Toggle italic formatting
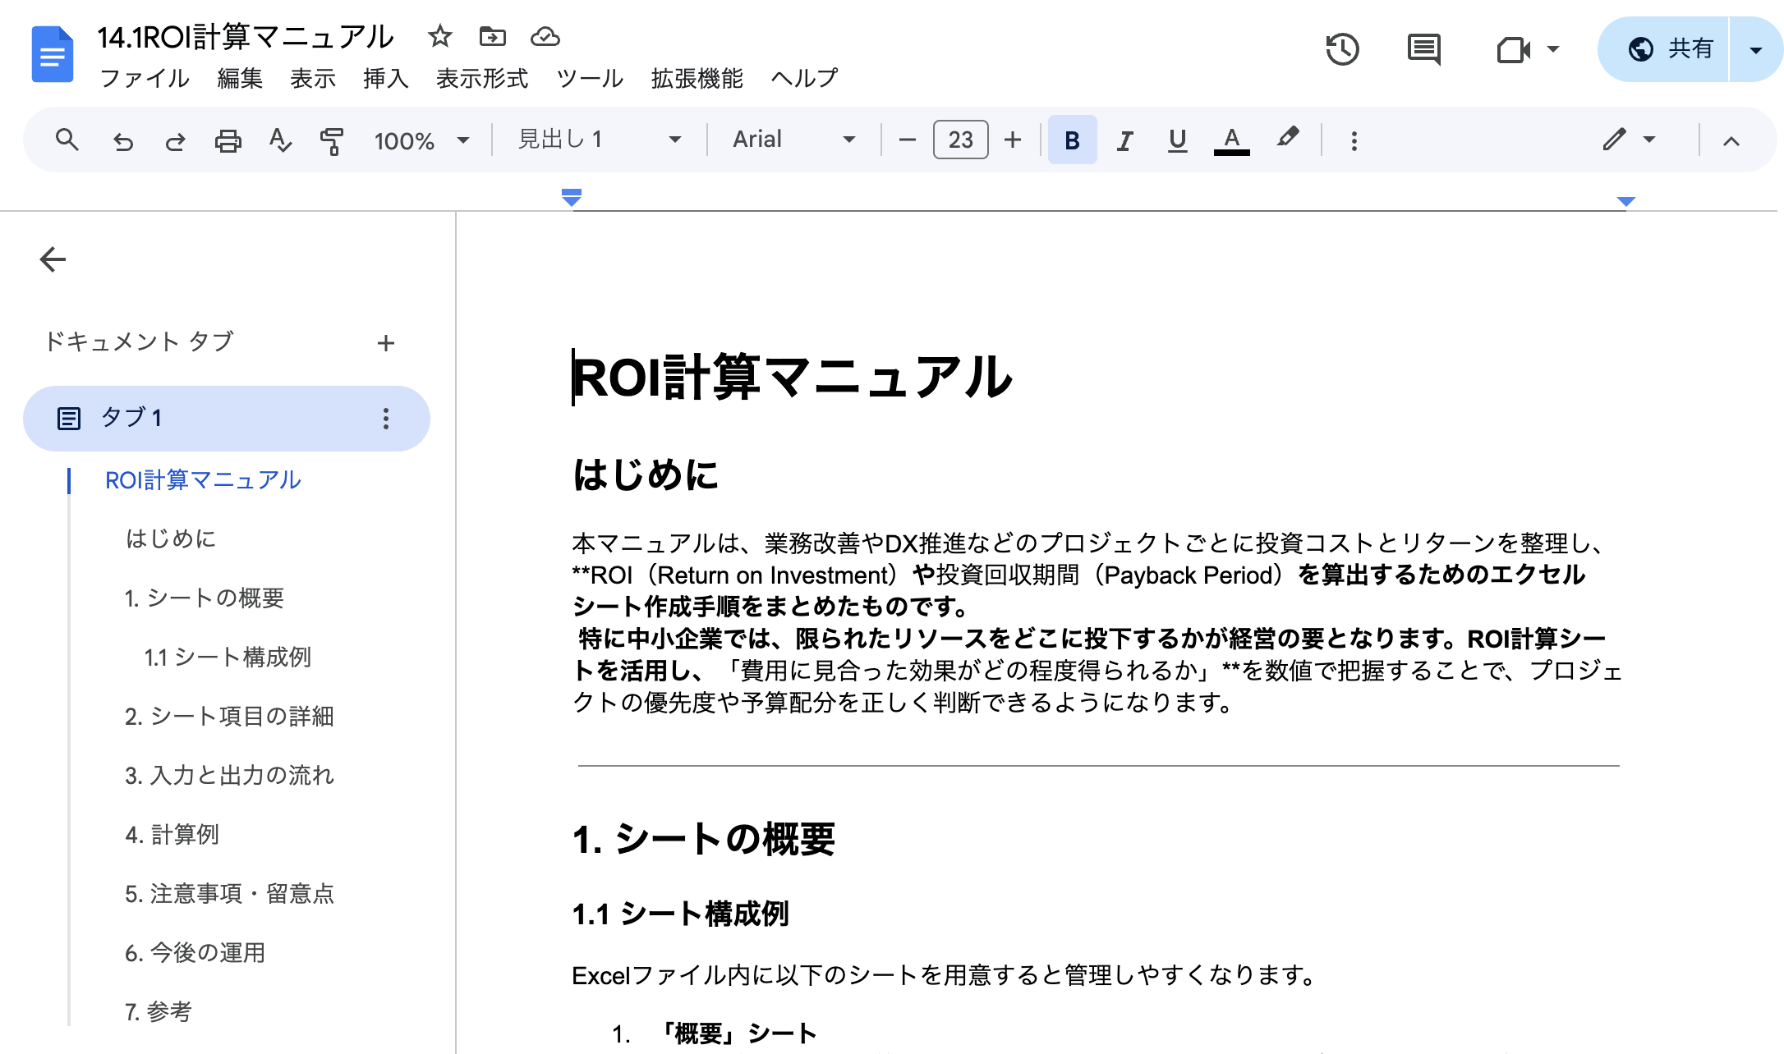Image resolution: width=1784 pixels, height=1054 pixels. click(1124, 140)
